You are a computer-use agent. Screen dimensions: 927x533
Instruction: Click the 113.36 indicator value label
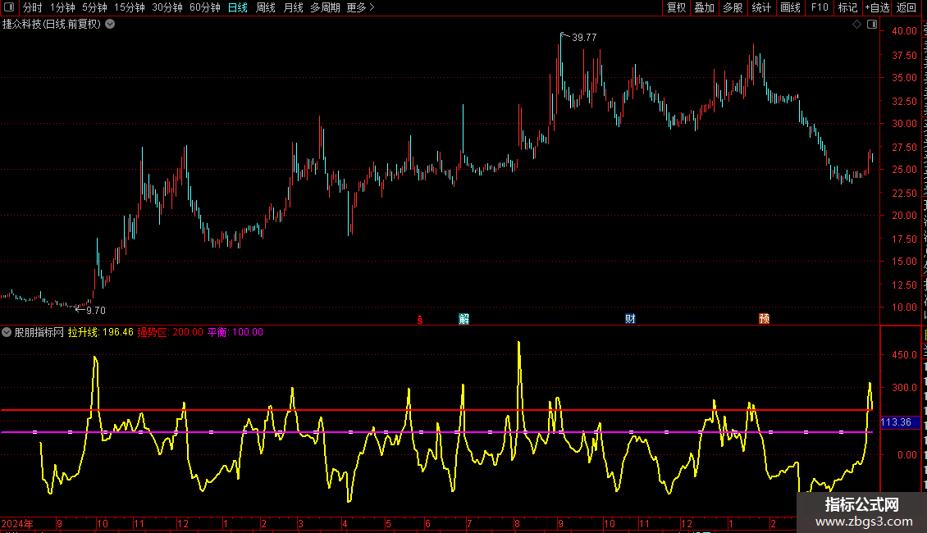[895, 422]
